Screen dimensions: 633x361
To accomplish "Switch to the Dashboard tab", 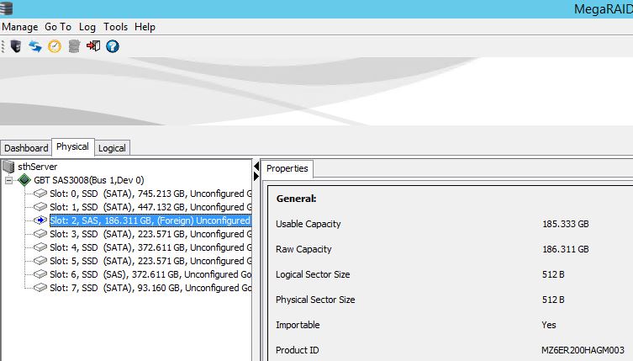I will [x=26, y=148].
